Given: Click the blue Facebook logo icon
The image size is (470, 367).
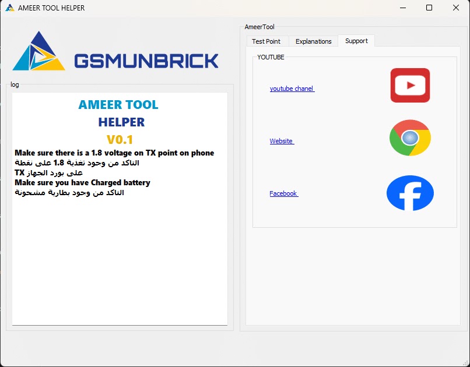Looking at the screenshot, I should tap(410, 193).
